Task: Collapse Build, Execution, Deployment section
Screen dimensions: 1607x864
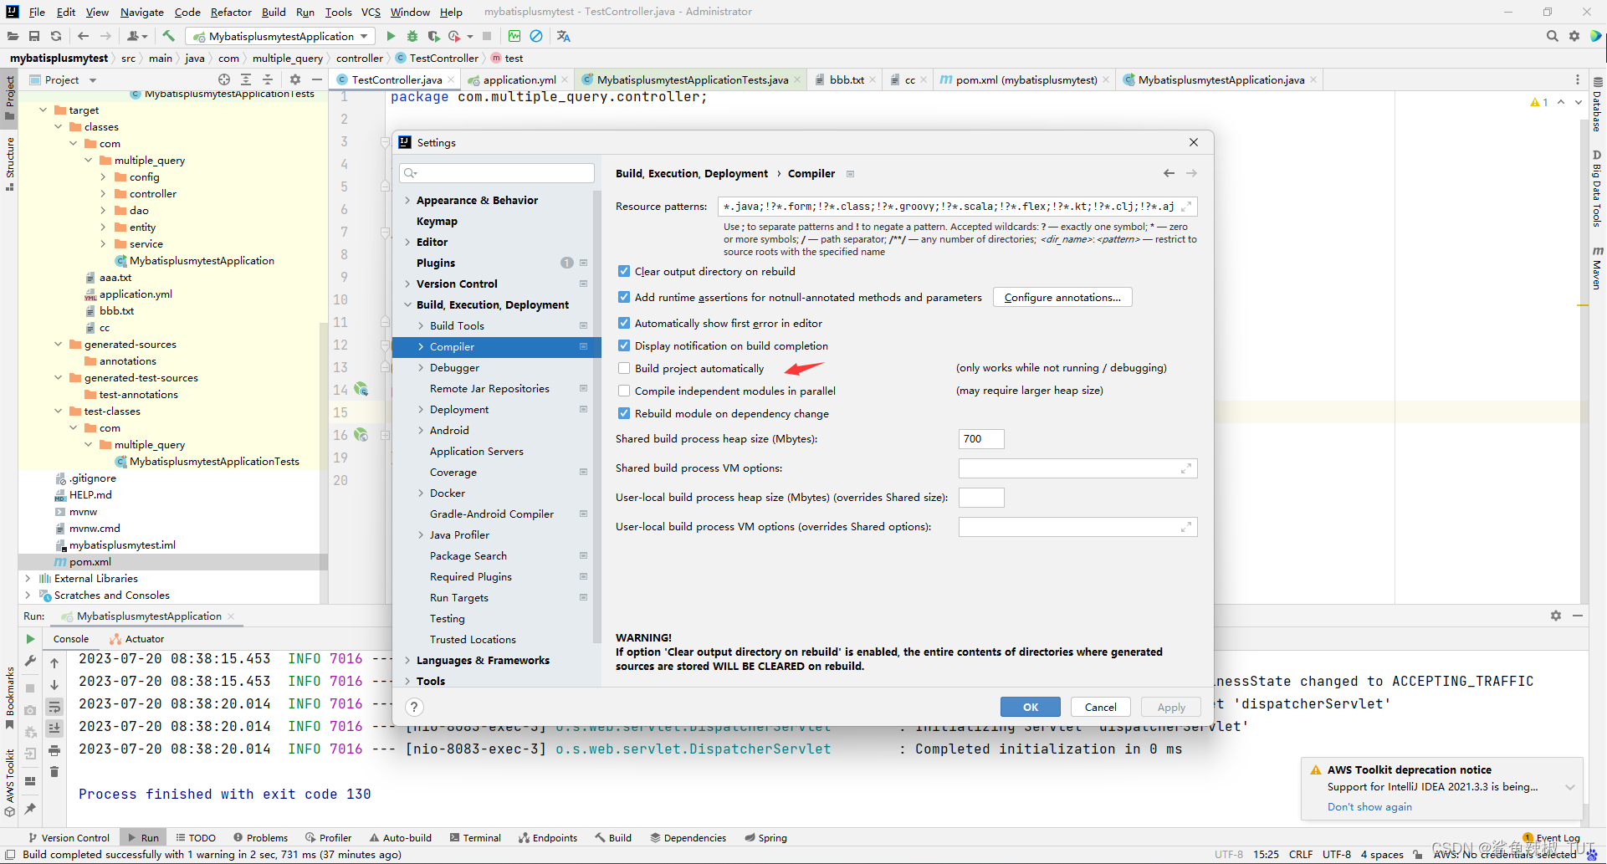Action: coord(407,304)
